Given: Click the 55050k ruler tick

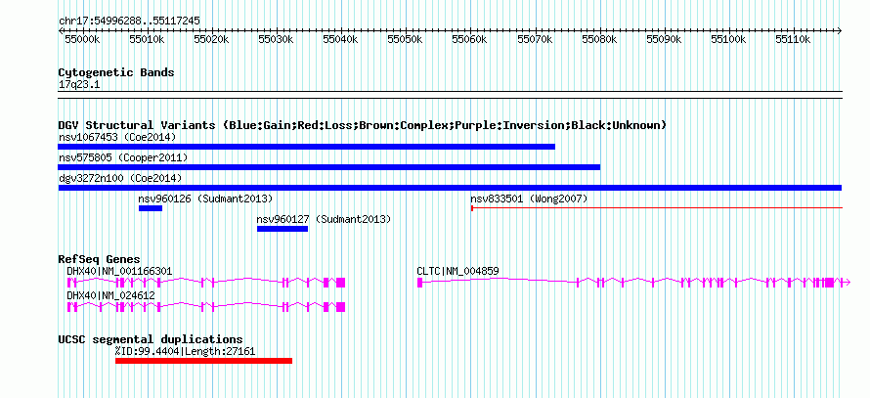Looking at the screenshot, I should (x=406, y=39).
